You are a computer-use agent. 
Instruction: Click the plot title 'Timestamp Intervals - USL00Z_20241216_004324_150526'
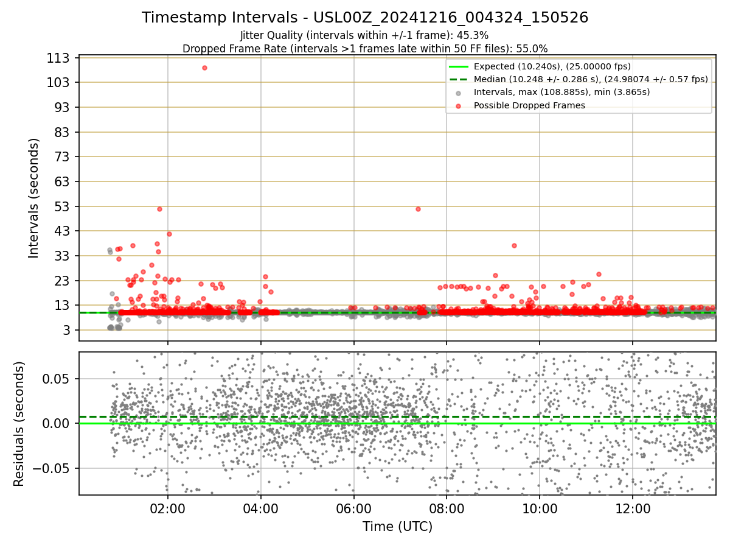[365, 18]
